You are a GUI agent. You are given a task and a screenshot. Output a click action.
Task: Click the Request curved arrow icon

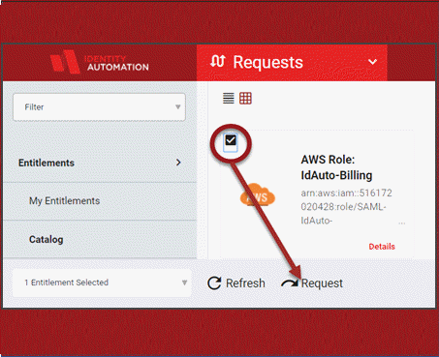(290, 283)
